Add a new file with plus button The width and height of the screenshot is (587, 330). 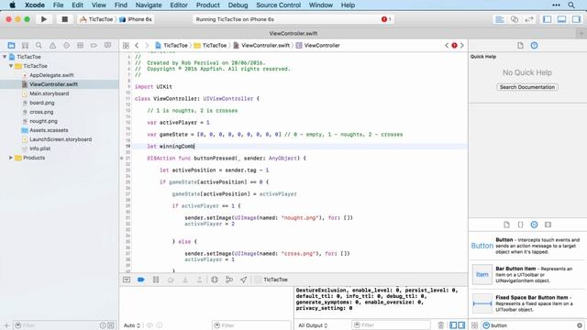point(6,325)
